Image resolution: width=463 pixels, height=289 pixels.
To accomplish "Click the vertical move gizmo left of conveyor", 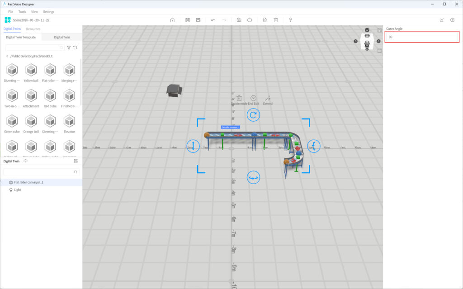I will (193, 146).
